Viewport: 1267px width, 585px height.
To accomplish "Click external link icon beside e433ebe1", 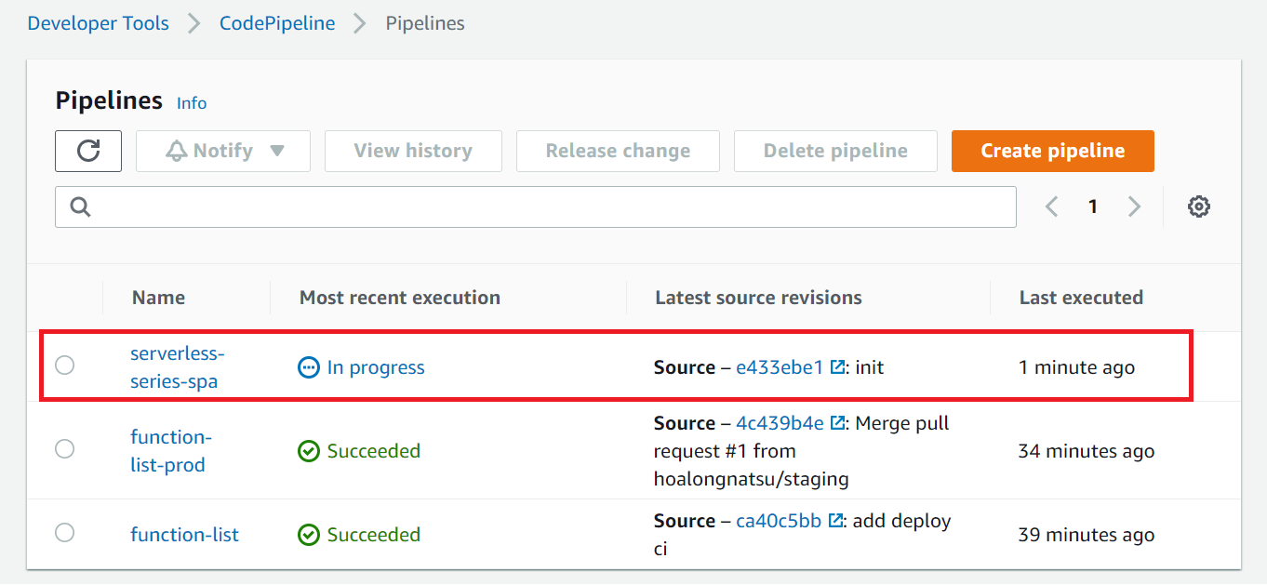I will (x=837, y=367).
